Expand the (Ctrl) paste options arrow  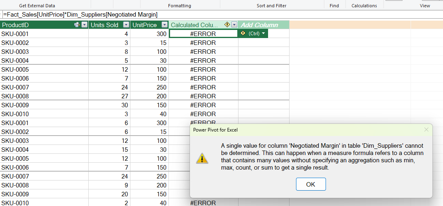point(263,34)
